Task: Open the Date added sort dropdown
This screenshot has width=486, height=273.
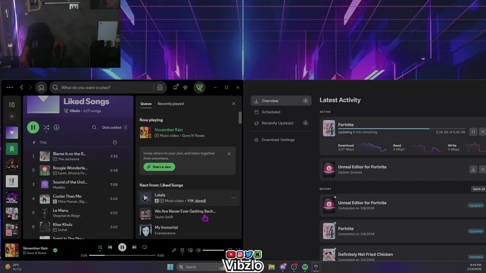Action: (115, 127)
